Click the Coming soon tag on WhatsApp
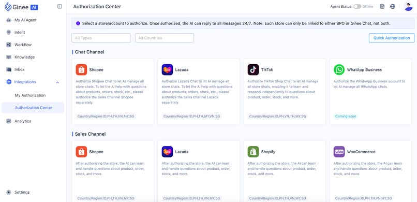This screenshot has height=202, width=417. point(346,117)
